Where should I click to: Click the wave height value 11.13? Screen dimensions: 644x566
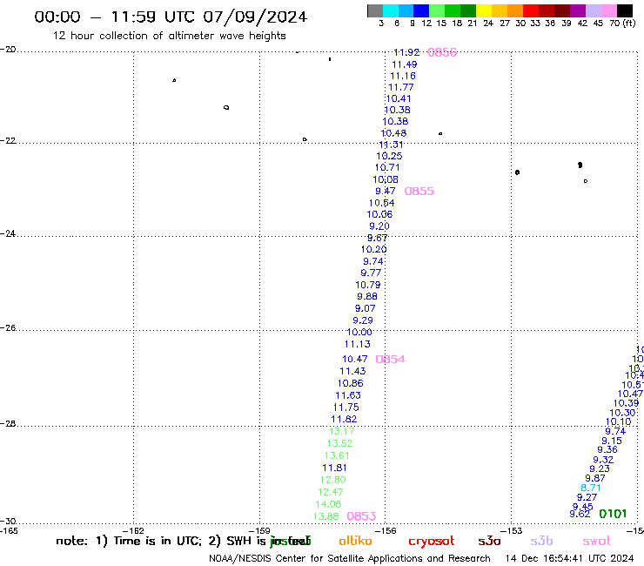click(358, 345)
